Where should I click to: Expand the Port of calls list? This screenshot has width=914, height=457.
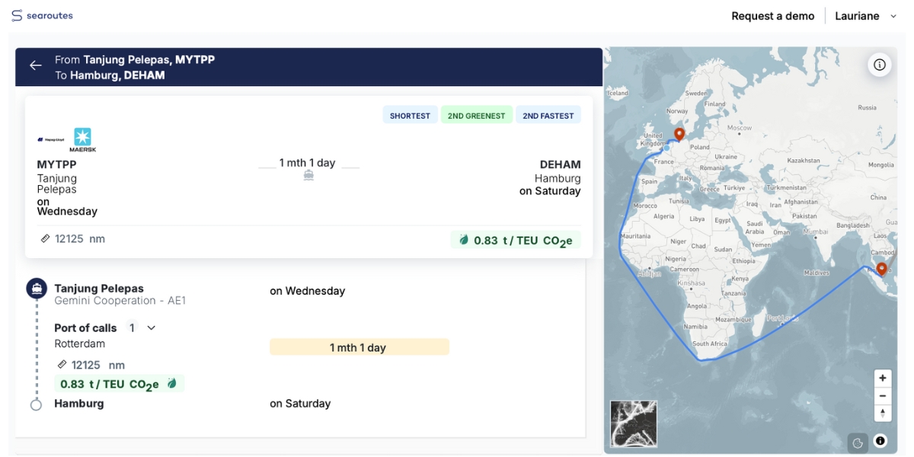tap(151, 328)
